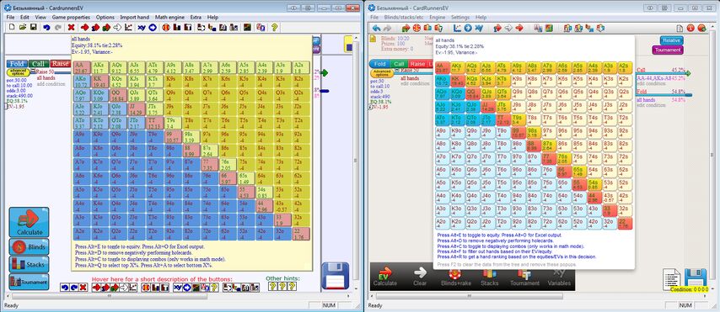Click the large floppy disk save icon
720x312 pixels.
pos(335,276)
